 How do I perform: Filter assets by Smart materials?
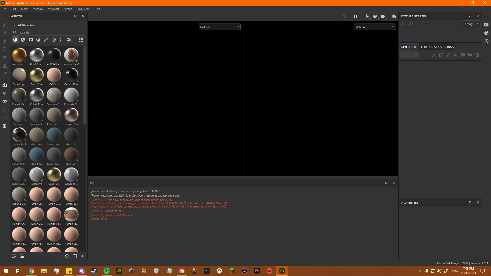click(23, 40)
